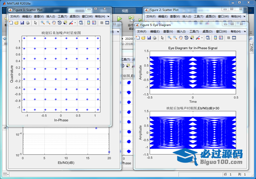Click Zoom Out icon in Figure 5

point(175,38)
